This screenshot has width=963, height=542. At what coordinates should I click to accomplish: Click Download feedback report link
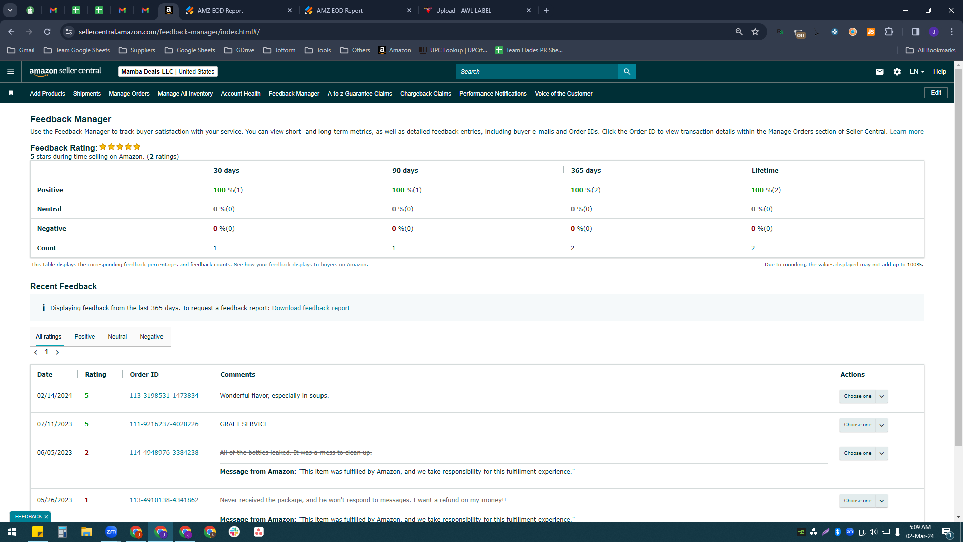click(x=311, y=308)
